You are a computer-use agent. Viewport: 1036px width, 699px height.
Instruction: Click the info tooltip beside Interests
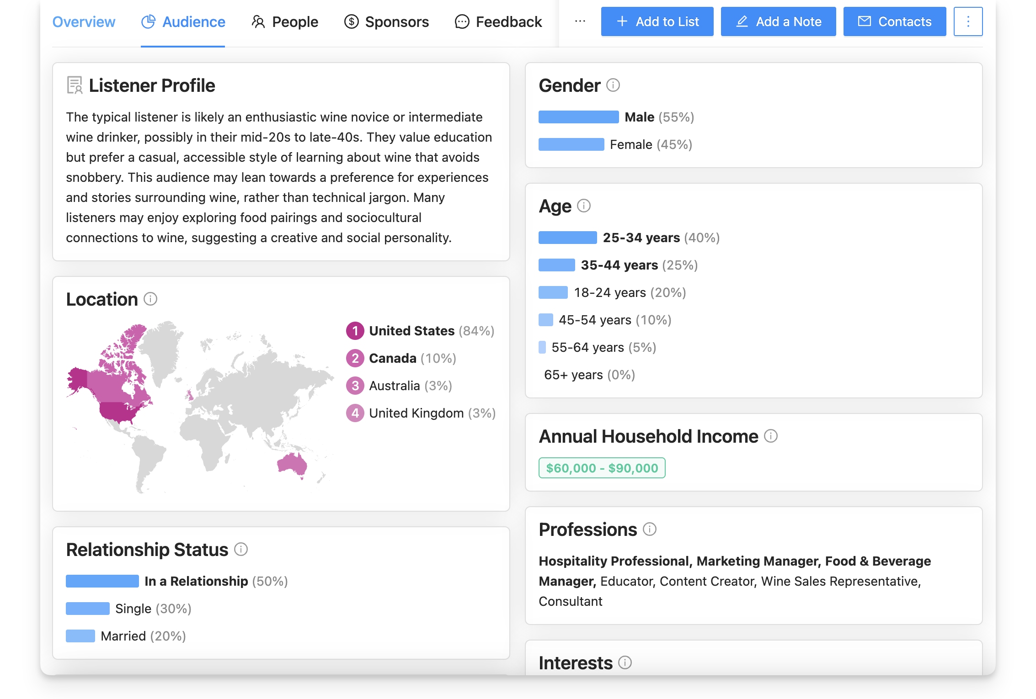point(625,662)
